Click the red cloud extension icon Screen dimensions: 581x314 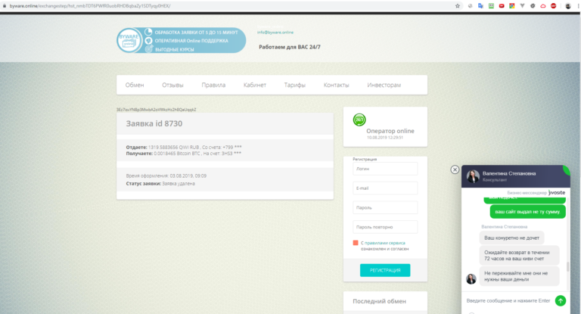(x=543, y=6)
